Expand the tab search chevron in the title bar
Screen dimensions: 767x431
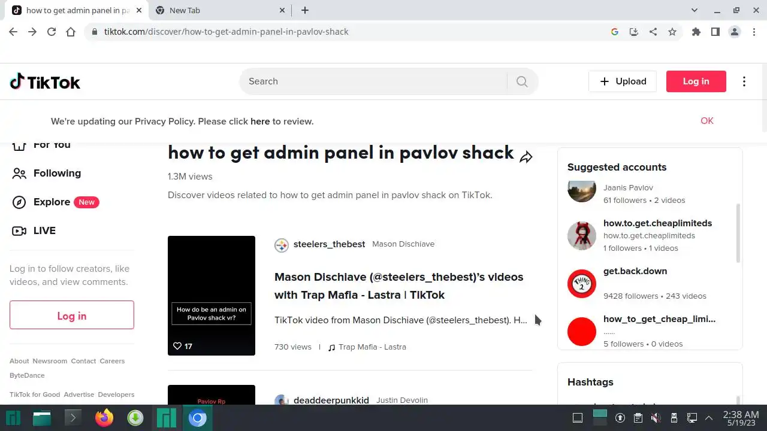(x=694, y=10)
